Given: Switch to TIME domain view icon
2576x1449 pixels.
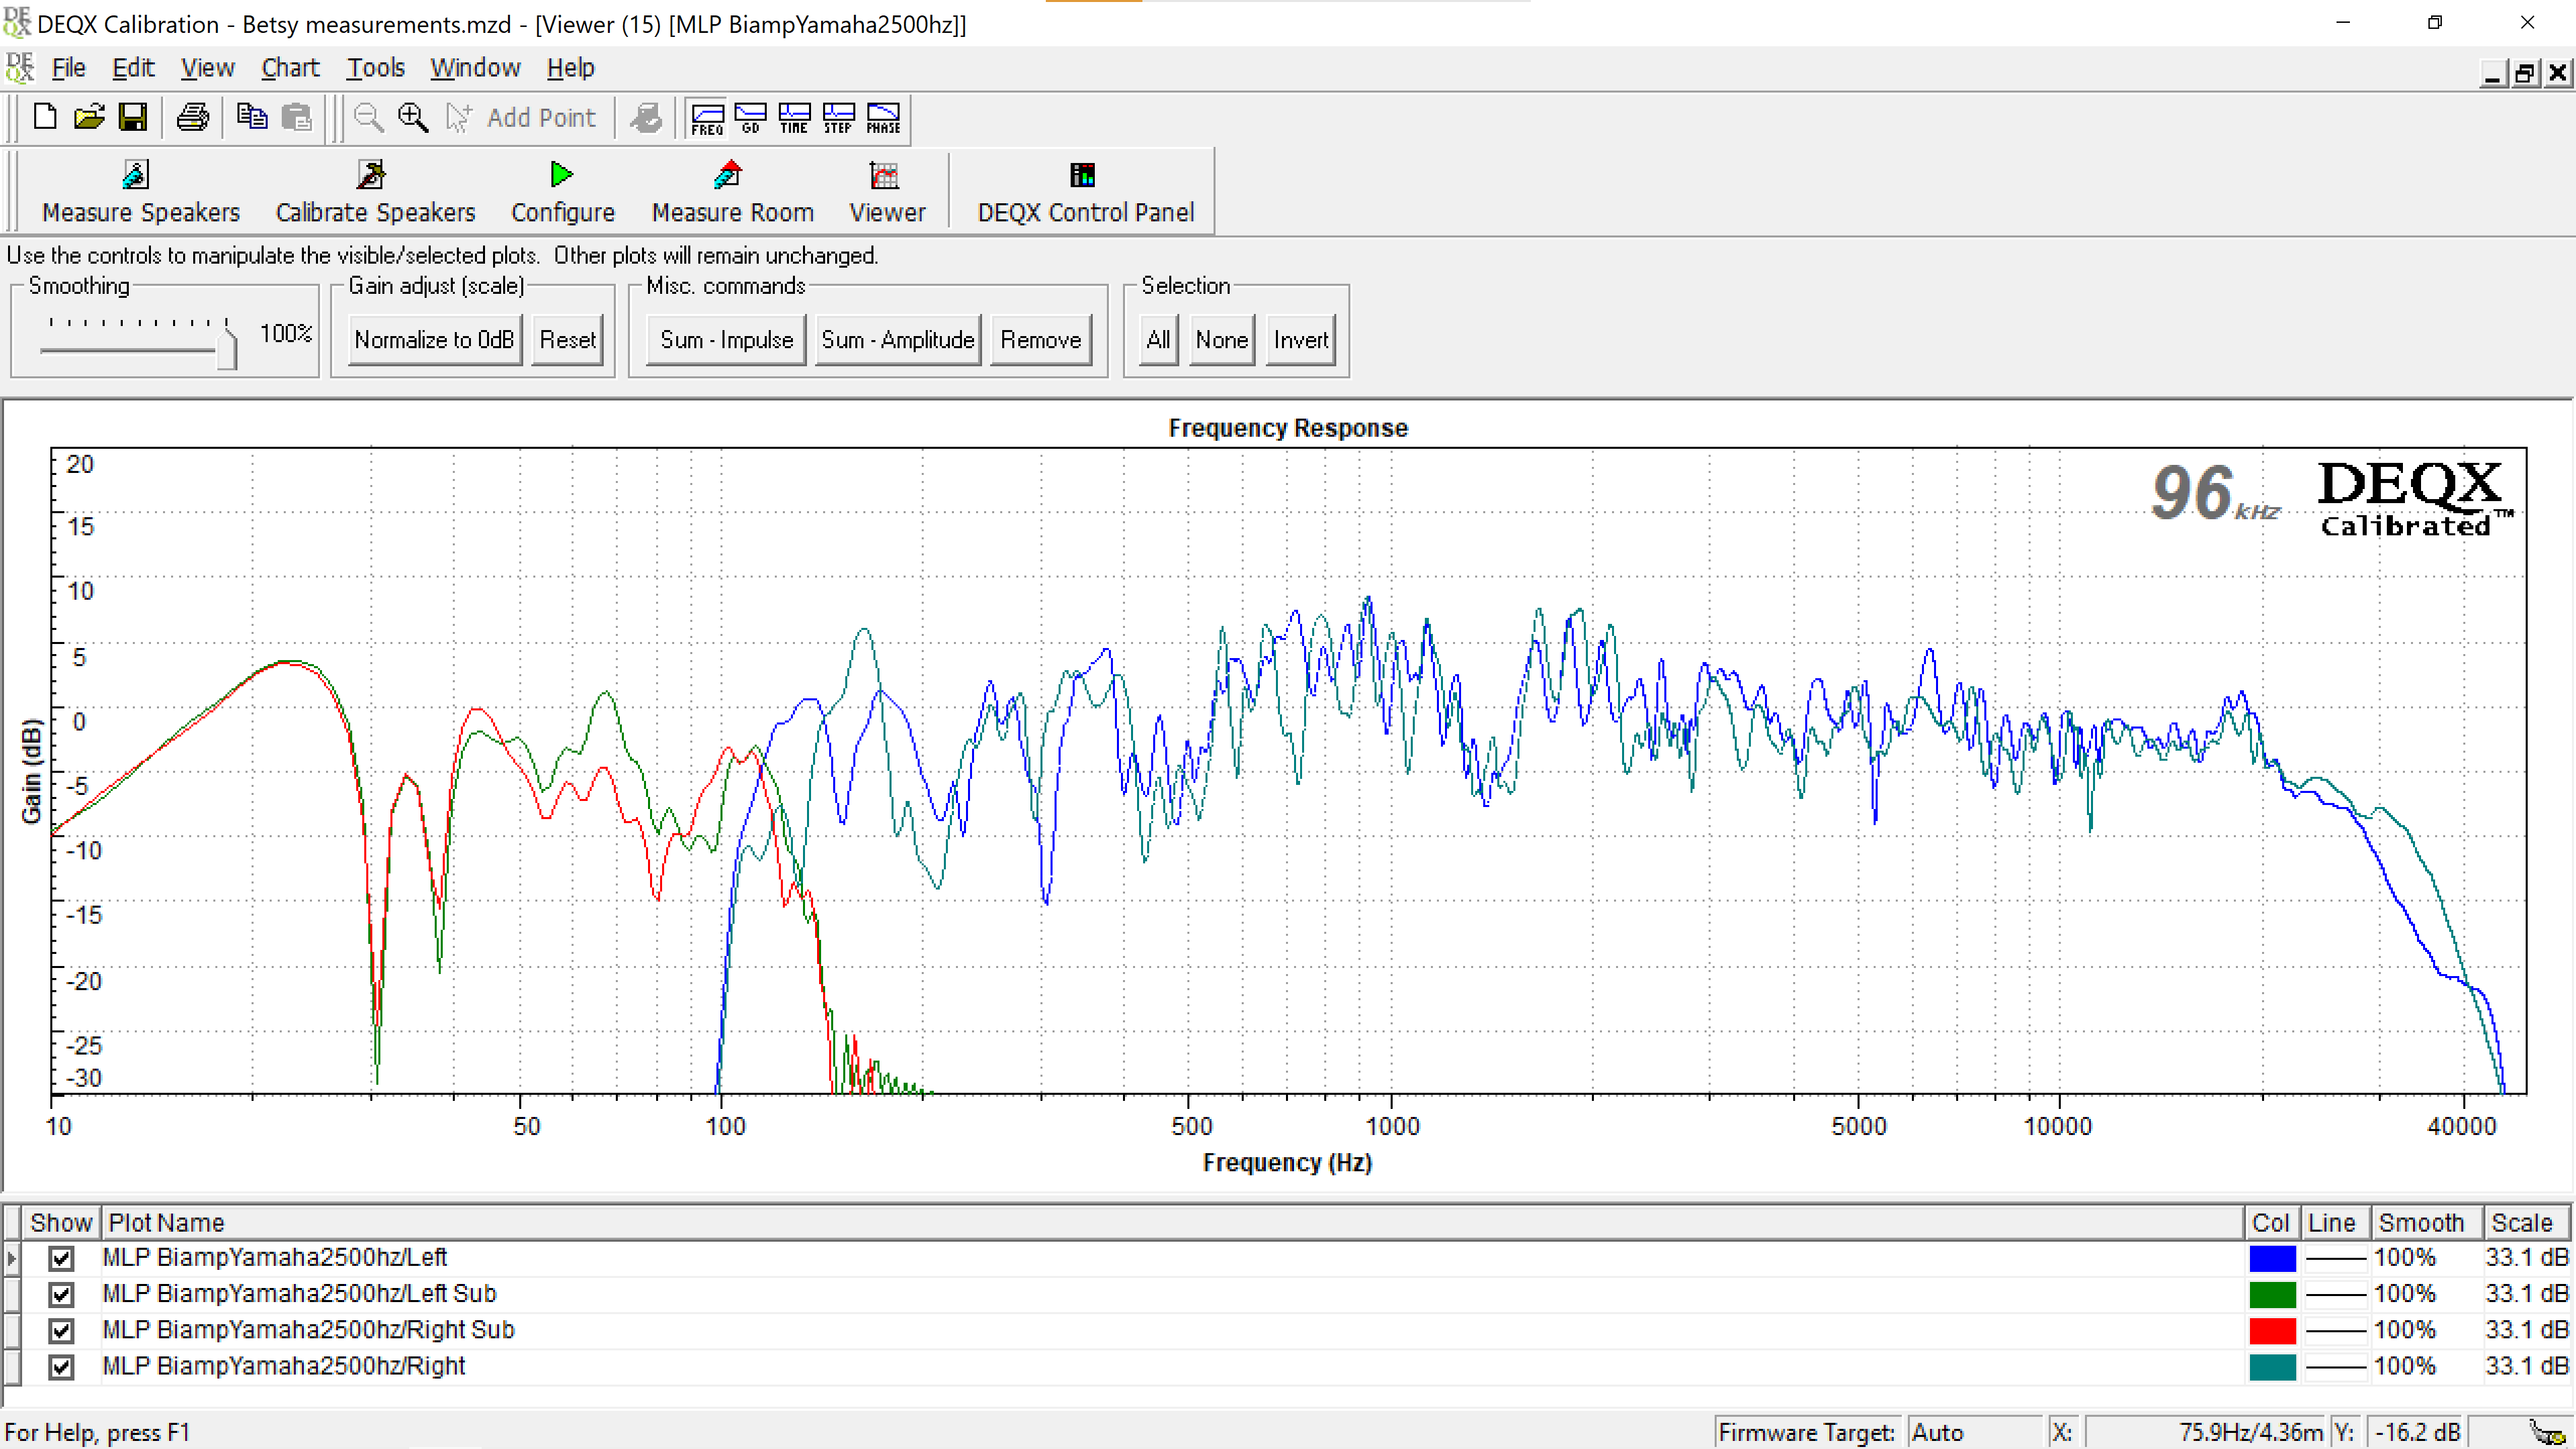Looking at the screenshot, I should pos(795,118).
